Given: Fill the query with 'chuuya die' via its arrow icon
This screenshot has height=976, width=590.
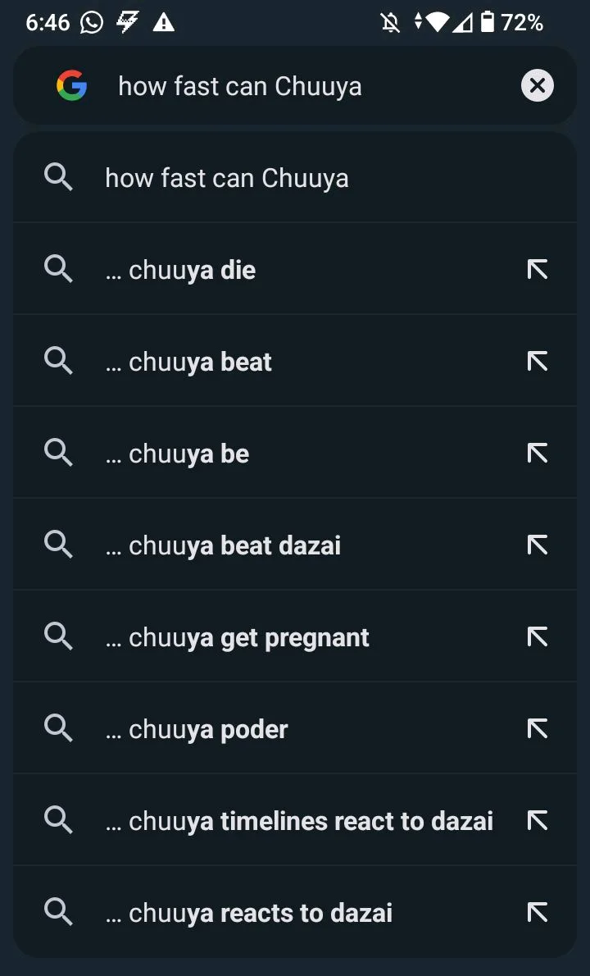Looking at the screenshot, I should [538, 270].
